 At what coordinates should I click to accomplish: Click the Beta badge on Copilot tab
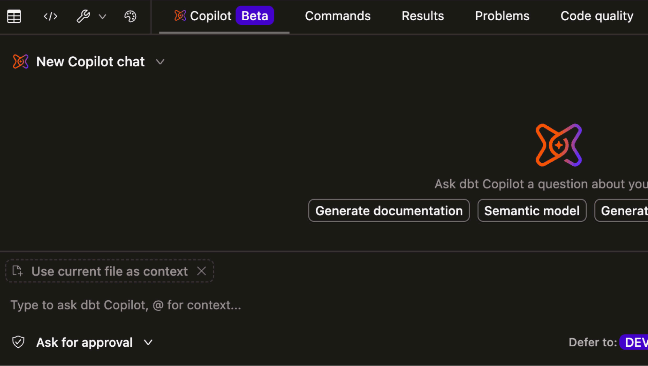pyautogui.click(x=255, y=16)
